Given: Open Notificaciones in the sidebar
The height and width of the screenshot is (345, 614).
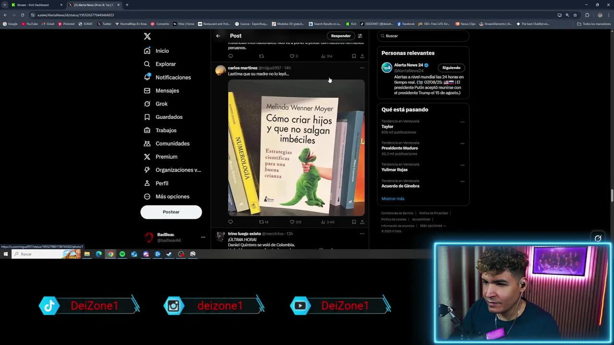Looking at the screenshot, I should tap(167, 77).
